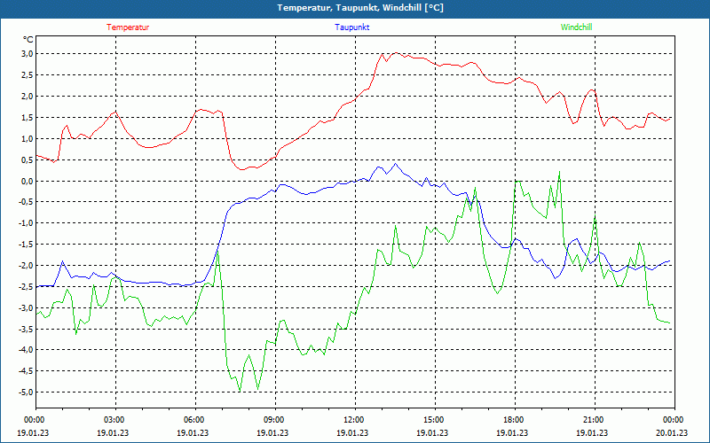Screen dimensions: 710x443
Task: Click the 21:00 time label
Action: coord(595,419)
